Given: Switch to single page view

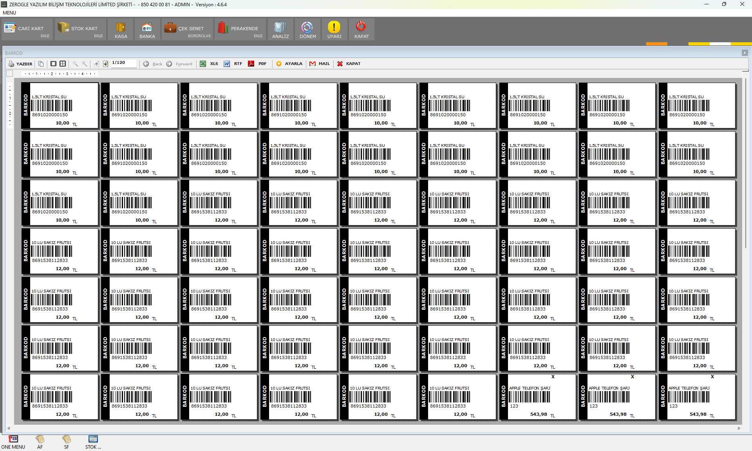Looking at the screenshot, I should click(53, 64).
